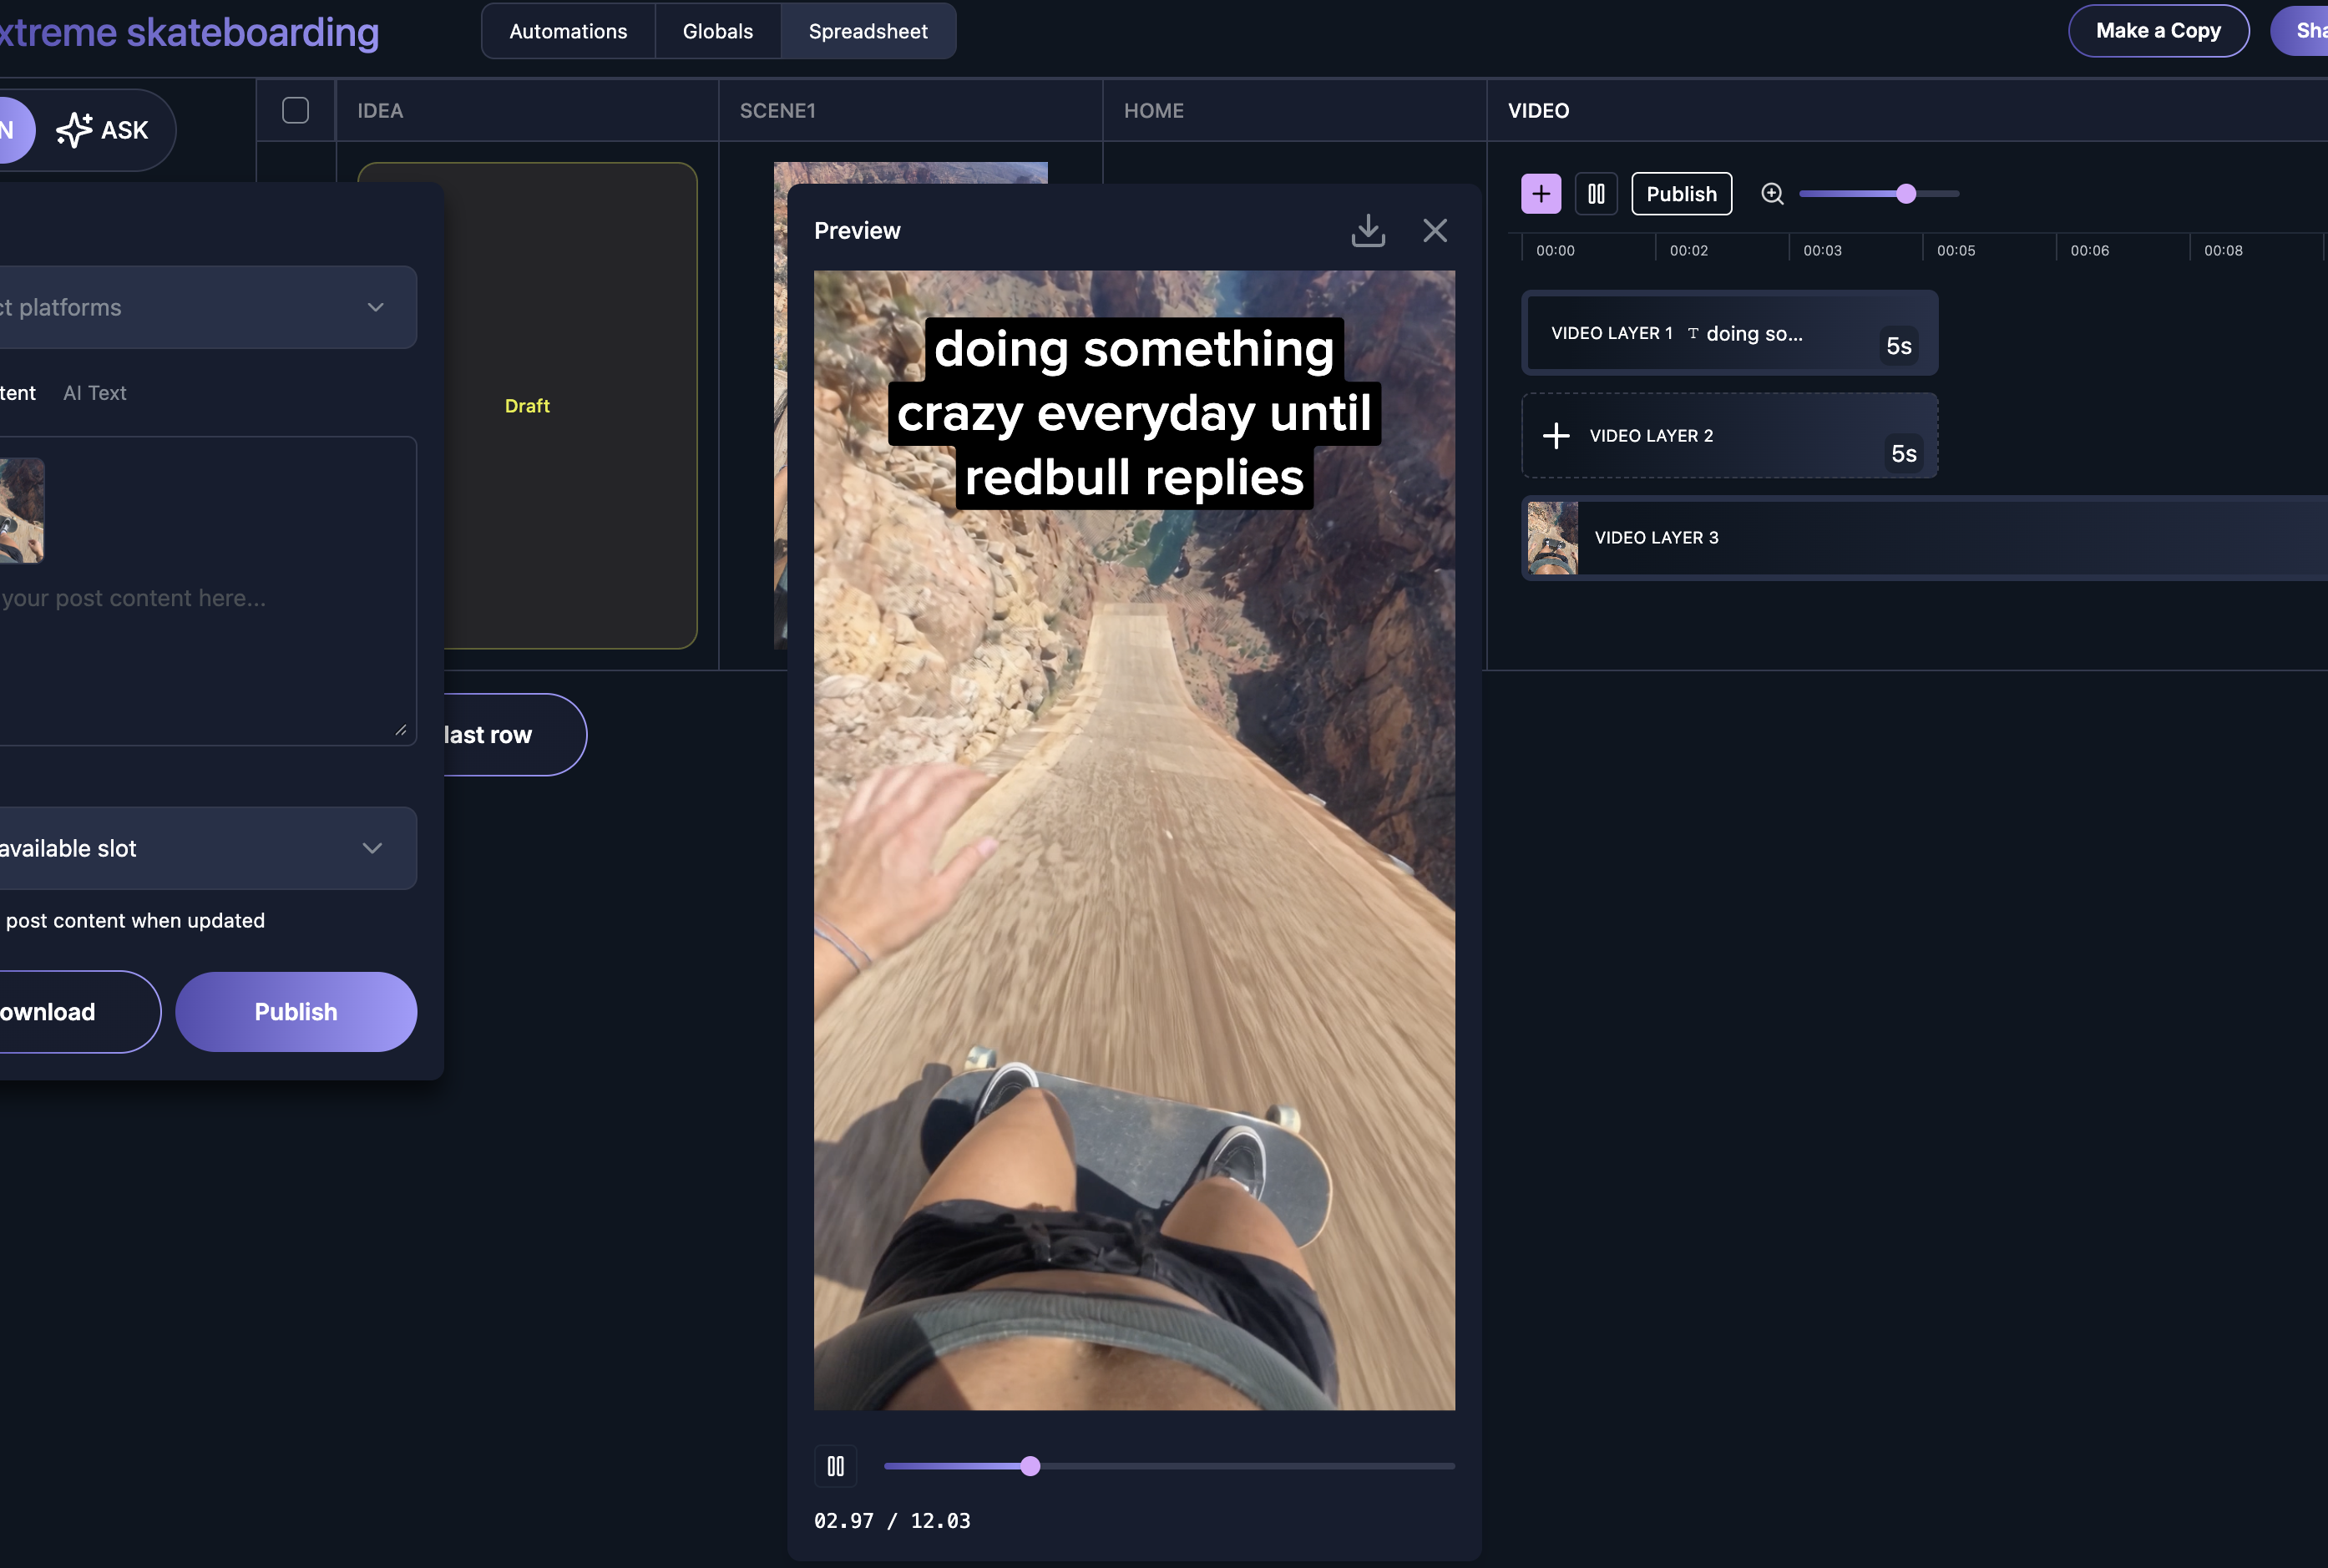The image size is (2328, 1568).
Task: Click the Make a Copy button
Action: [2158, 31]
